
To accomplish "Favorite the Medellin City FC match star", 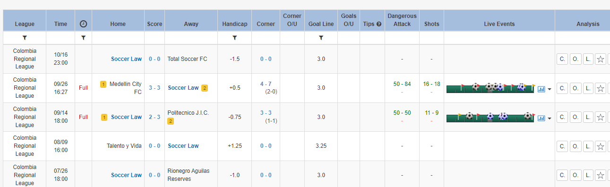I will (601, 88).
